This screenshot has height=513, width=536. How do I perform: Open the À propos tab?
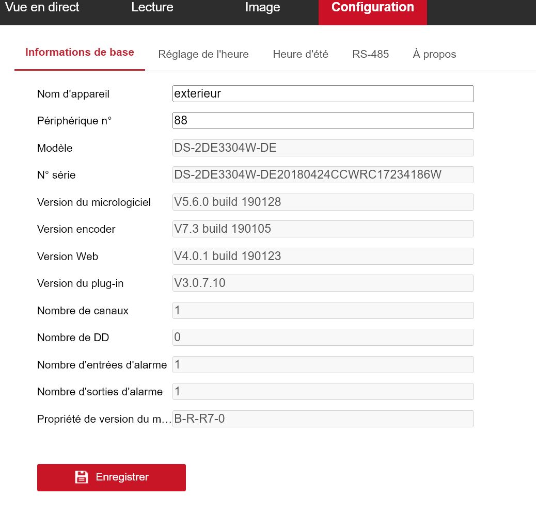(x=434, y=54)
